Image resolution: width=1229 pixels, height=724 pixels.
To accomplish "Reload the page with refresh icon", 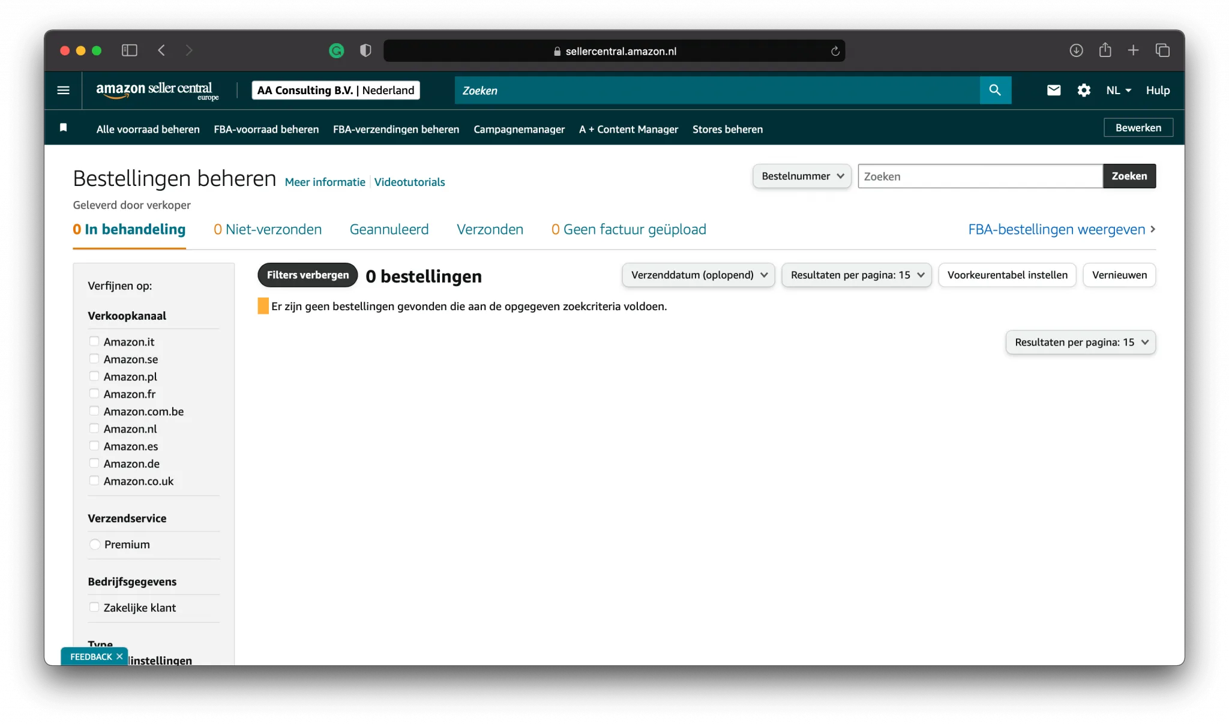I will (x=835, y=51).
